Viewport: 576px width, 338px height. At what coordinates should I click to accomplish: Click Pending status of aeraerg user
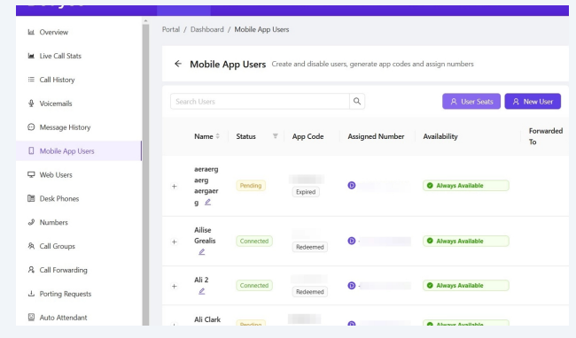[x=251, y=186]
